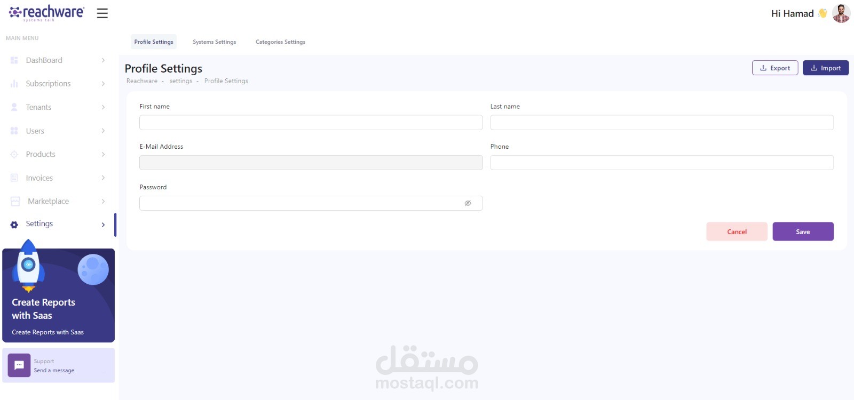Click the Cancel button
Image resolution: width=854 pixels, height=400 pixels.
737,231
